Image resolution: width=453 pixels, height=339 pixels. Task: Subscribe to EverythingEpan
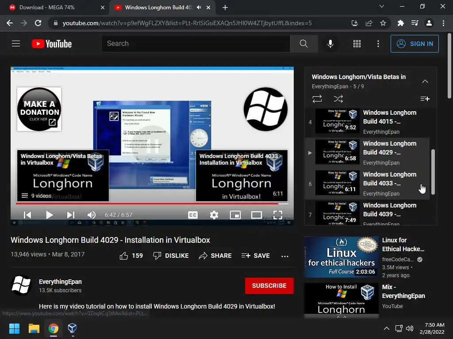coord(269,286)
